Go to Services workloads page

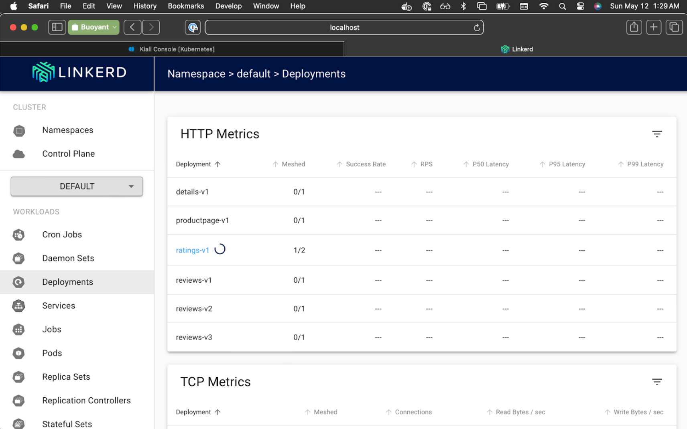pos(59,306)
